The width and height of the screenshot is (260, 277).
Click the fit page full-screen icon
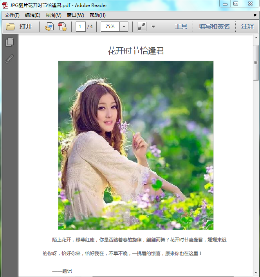point(141,27)
